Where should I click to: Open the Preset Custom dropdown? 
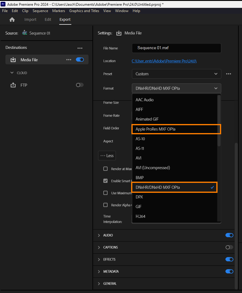click(176, 74)
